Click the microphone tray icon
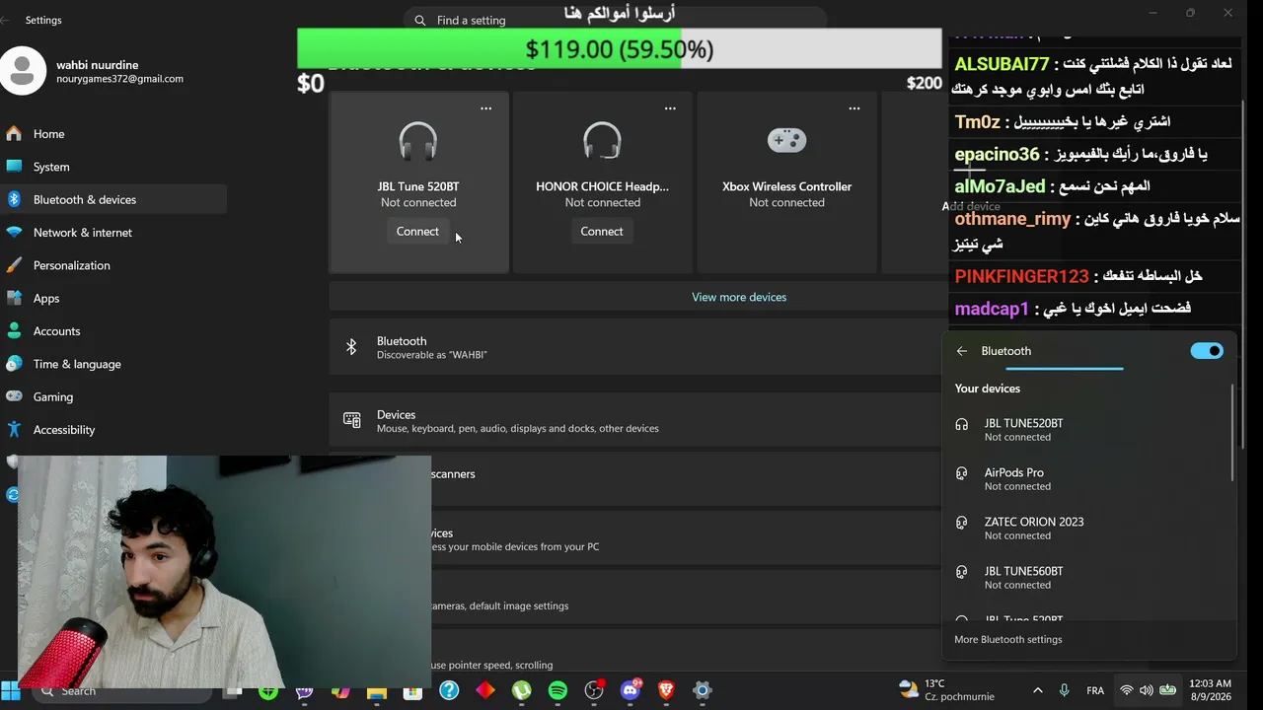 (x=1064, y=690)
